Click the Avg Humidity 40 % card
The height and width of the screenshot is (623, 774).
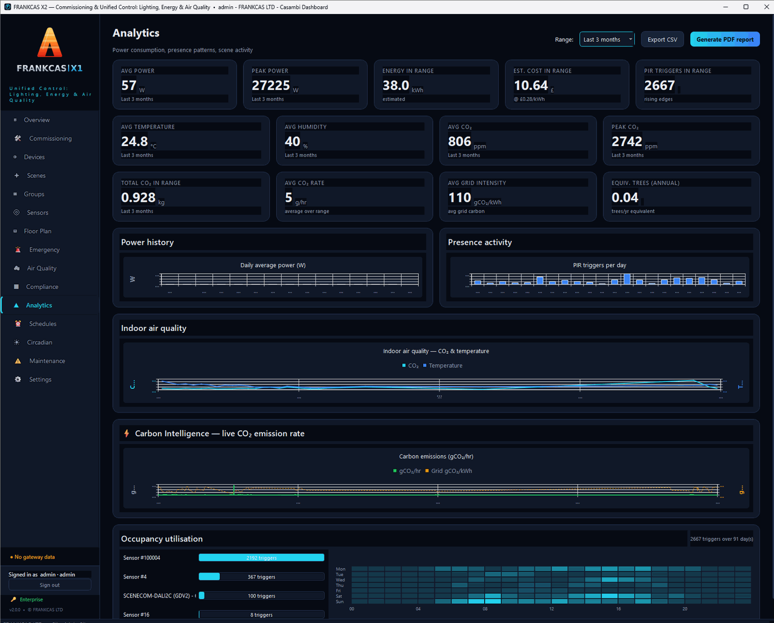pos(355,141)
